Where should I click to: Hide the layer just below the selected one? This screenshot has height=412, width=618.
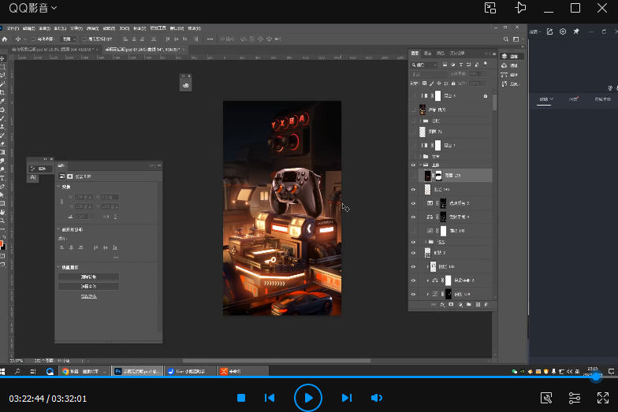(413, 190)
